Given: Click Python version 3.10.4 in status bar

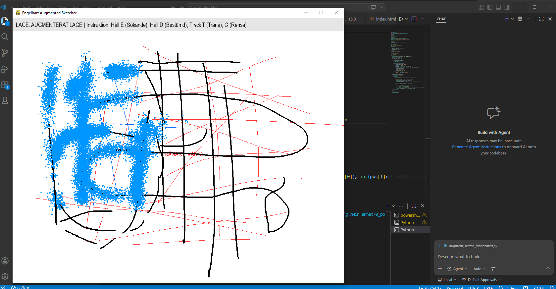Looking at the screenshot, I should click(x=538, y=287).
